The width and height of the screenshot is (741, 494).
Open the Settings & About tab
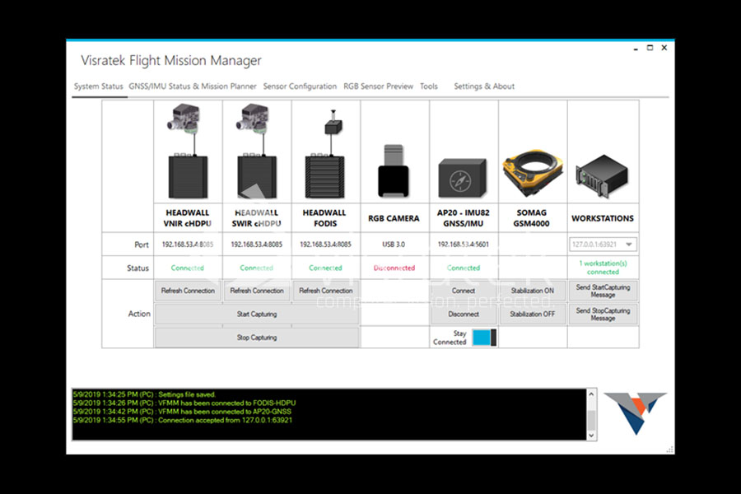(x=484, y=86)
